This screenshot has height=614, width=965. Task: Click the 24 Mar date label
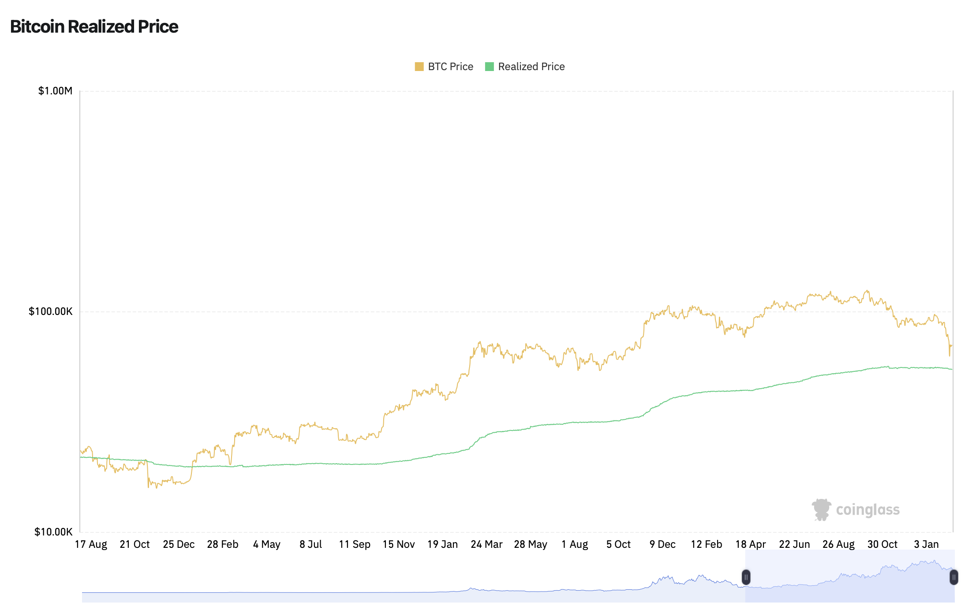point(486,544)
